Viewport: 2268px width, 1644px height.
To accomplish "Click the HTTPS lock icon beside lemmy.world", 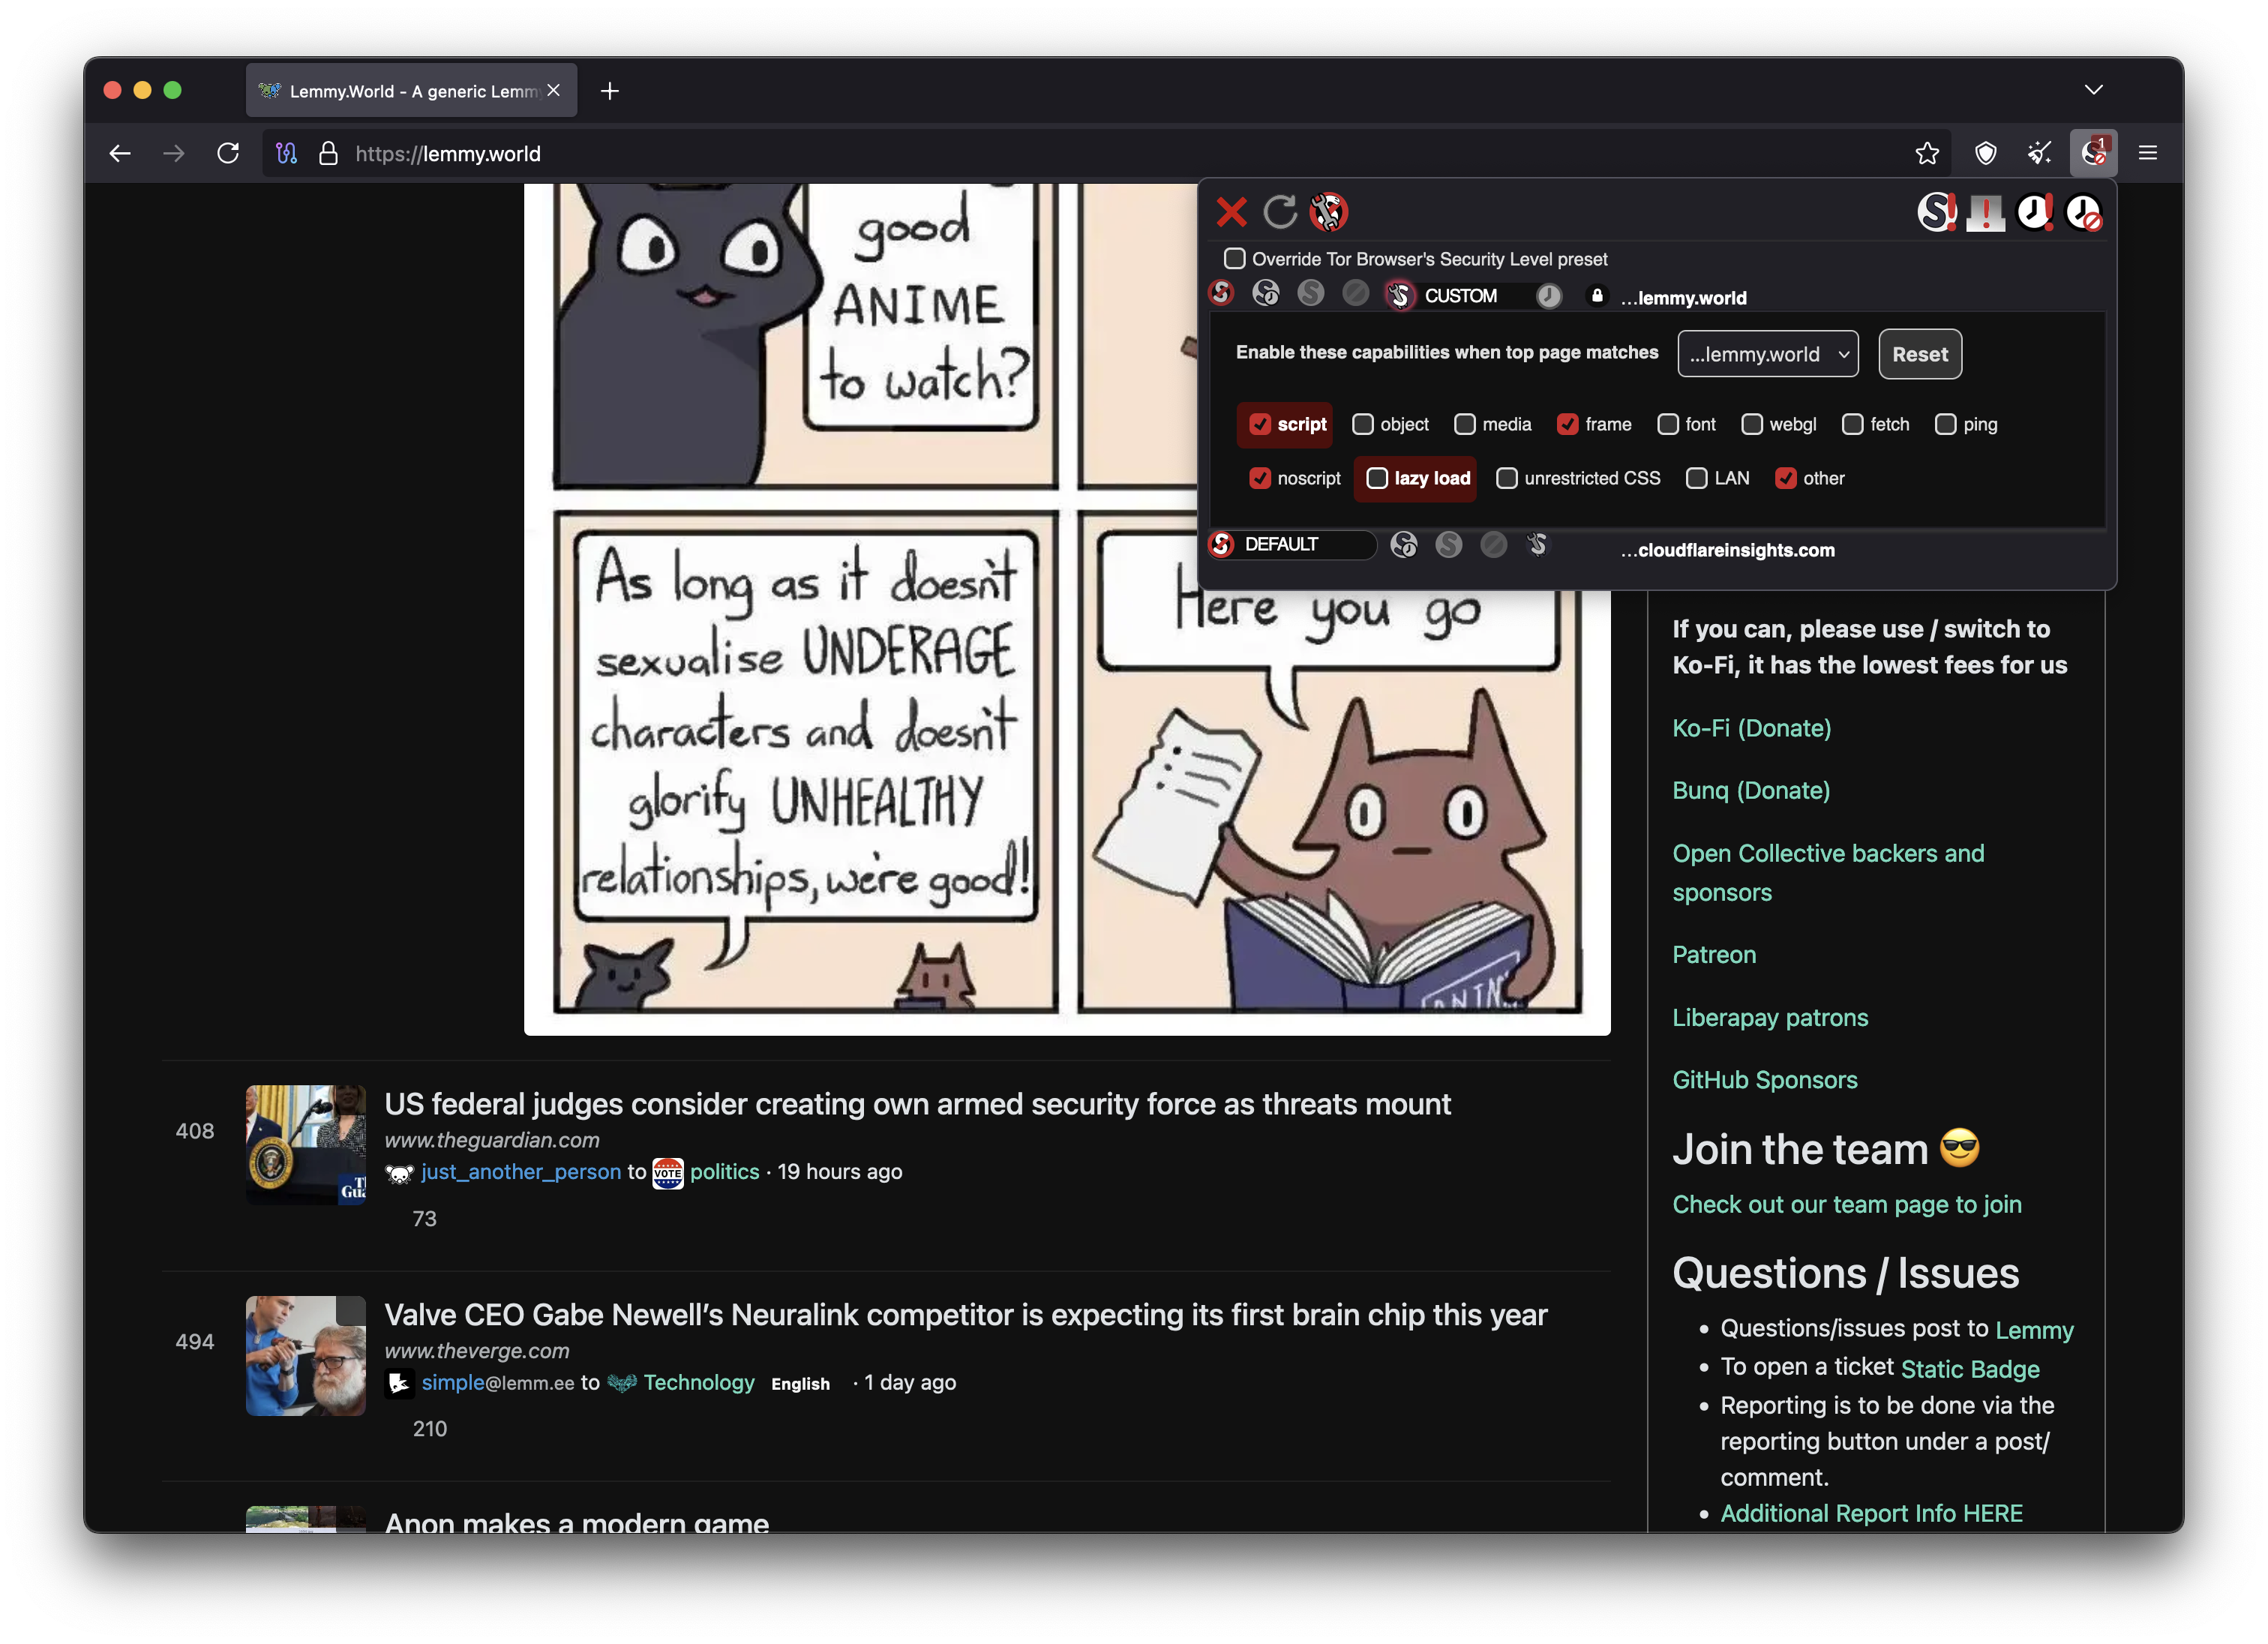I will (1597, 296).
